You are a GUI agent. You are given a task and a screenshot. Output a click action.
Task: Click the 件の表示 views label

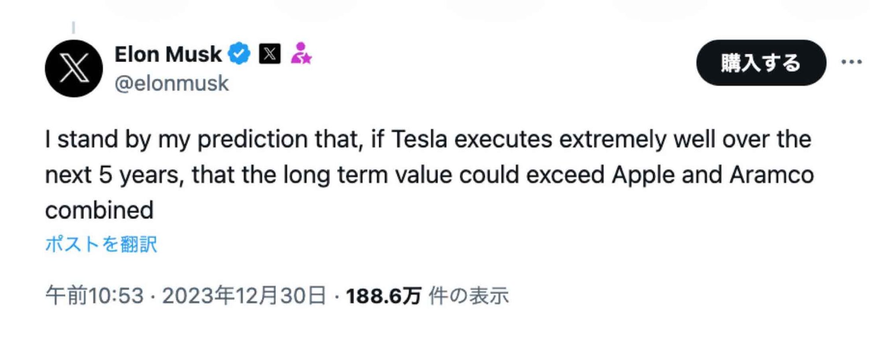click(x=469, y=296)
